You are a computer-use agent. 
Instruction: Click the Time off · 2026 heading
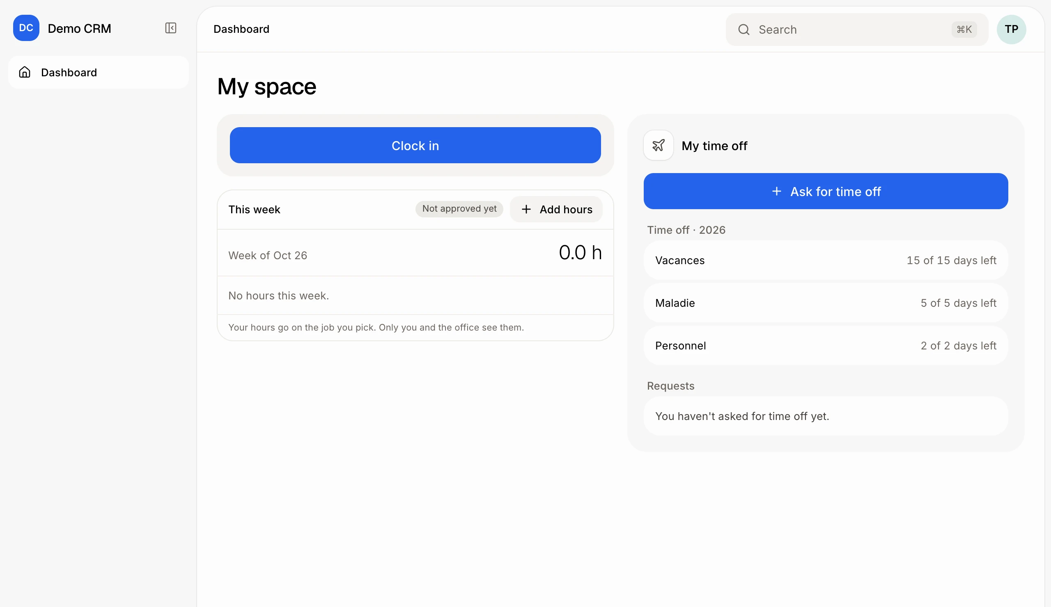click(686, 230)
